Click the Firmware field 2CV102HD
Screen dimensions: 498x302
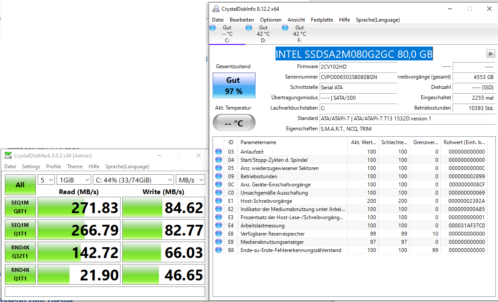[358, 66]
